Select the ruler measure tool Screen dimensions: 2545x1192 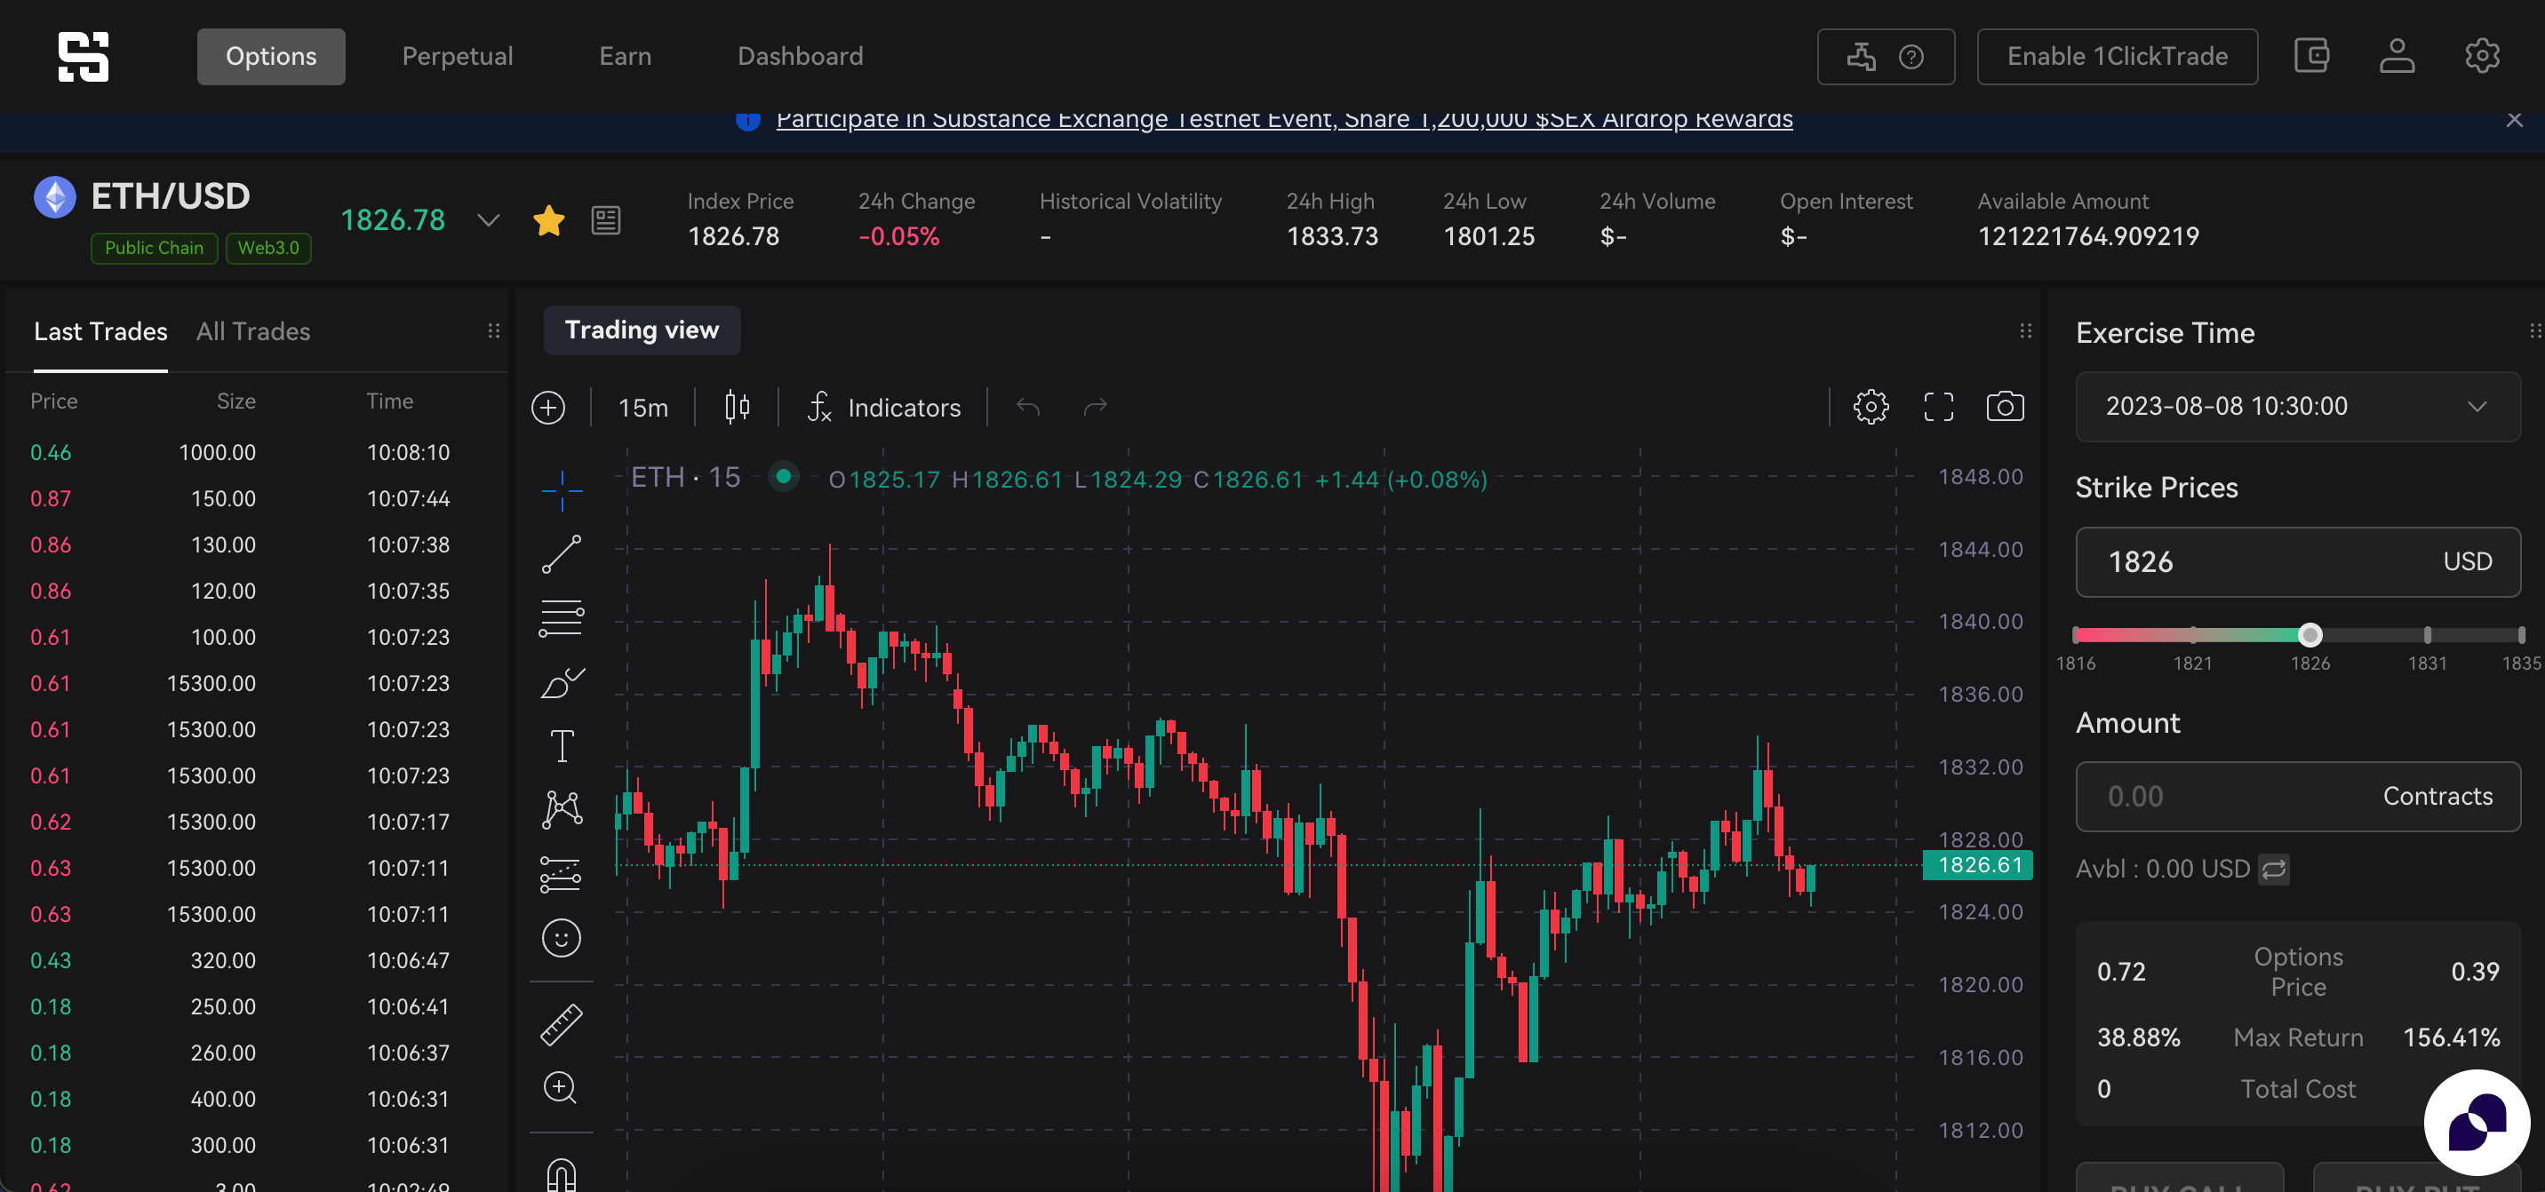562,1024
